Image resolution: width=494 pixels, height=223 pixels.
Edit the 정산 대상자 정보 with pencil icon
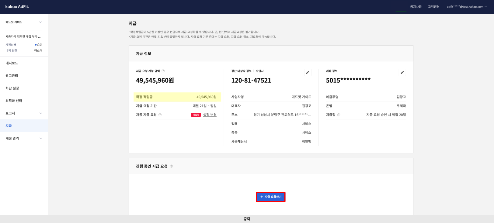[x=308, y=72]
